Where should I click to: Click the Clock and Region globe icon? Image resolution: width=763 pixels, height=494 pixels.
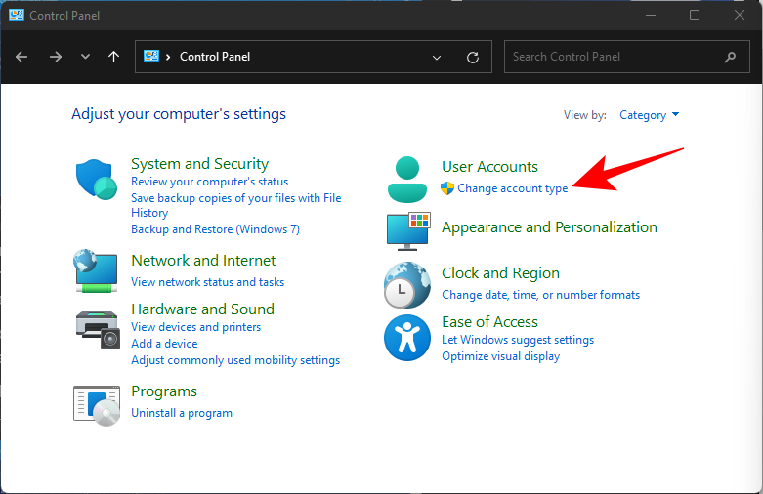pyautogui.click(x=406, y=285)
